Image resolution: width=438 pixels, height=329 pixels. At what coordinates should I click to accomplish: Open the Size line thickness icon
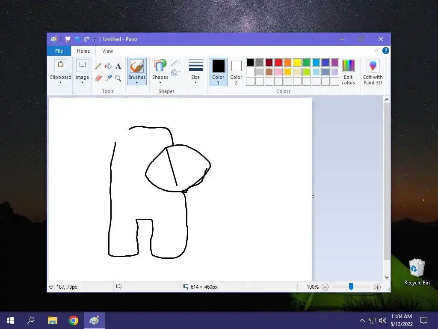click(195, 66)
